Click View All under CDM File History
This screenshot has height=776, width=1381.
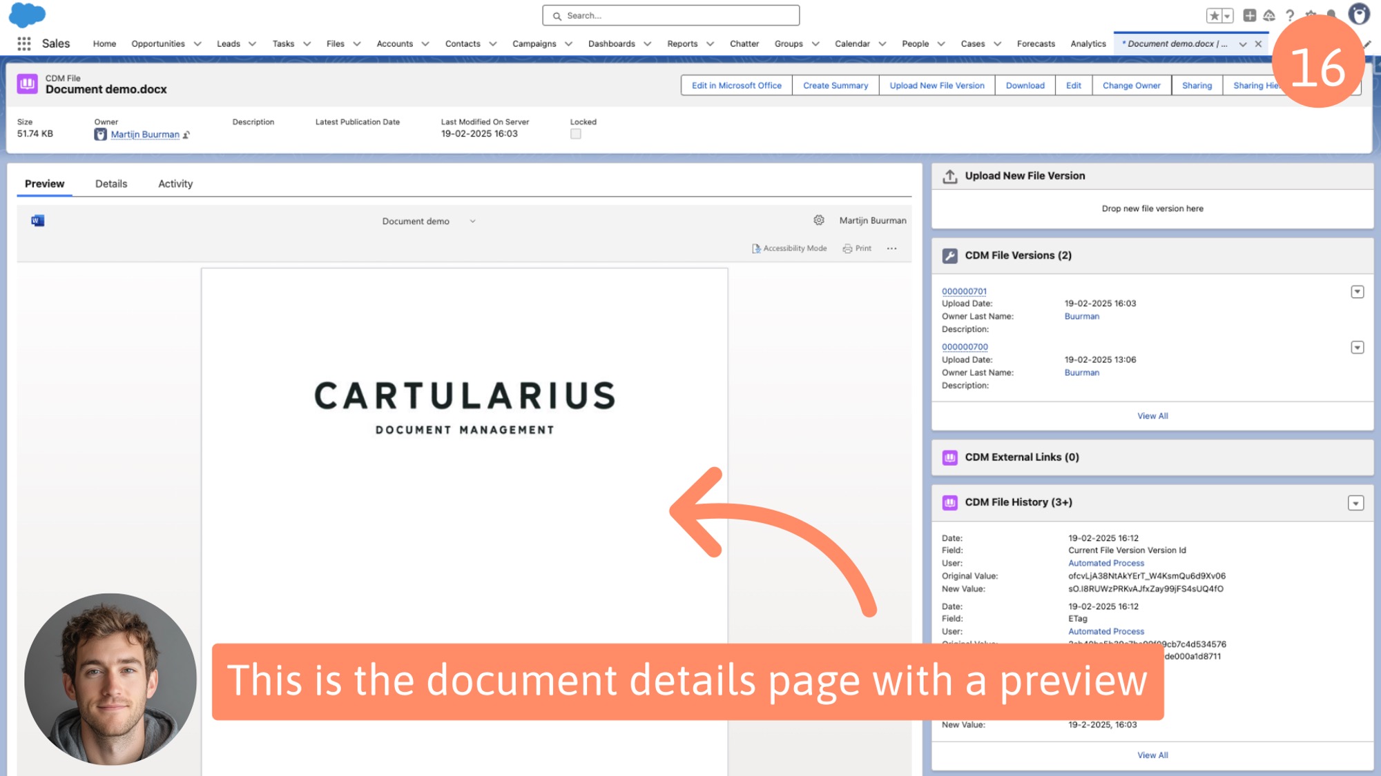coord(1152,755)
